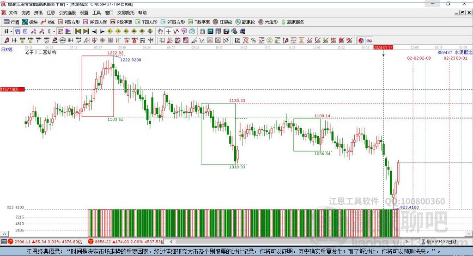473x256 pixels.
Task: Toggle the crosshair cursor tool
Action: (x=168, y=31)
